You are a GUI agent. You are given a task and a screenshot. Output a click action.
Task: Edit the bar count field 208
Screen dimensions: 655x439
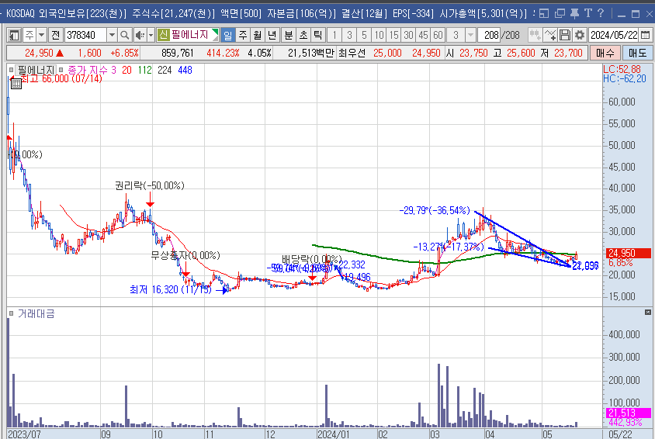point(491,35)
